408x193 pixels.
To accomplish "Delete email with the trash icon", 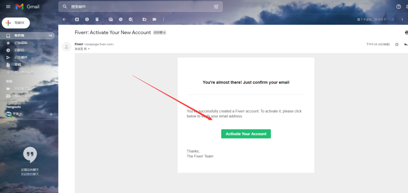I will click(x=97, y=19).
